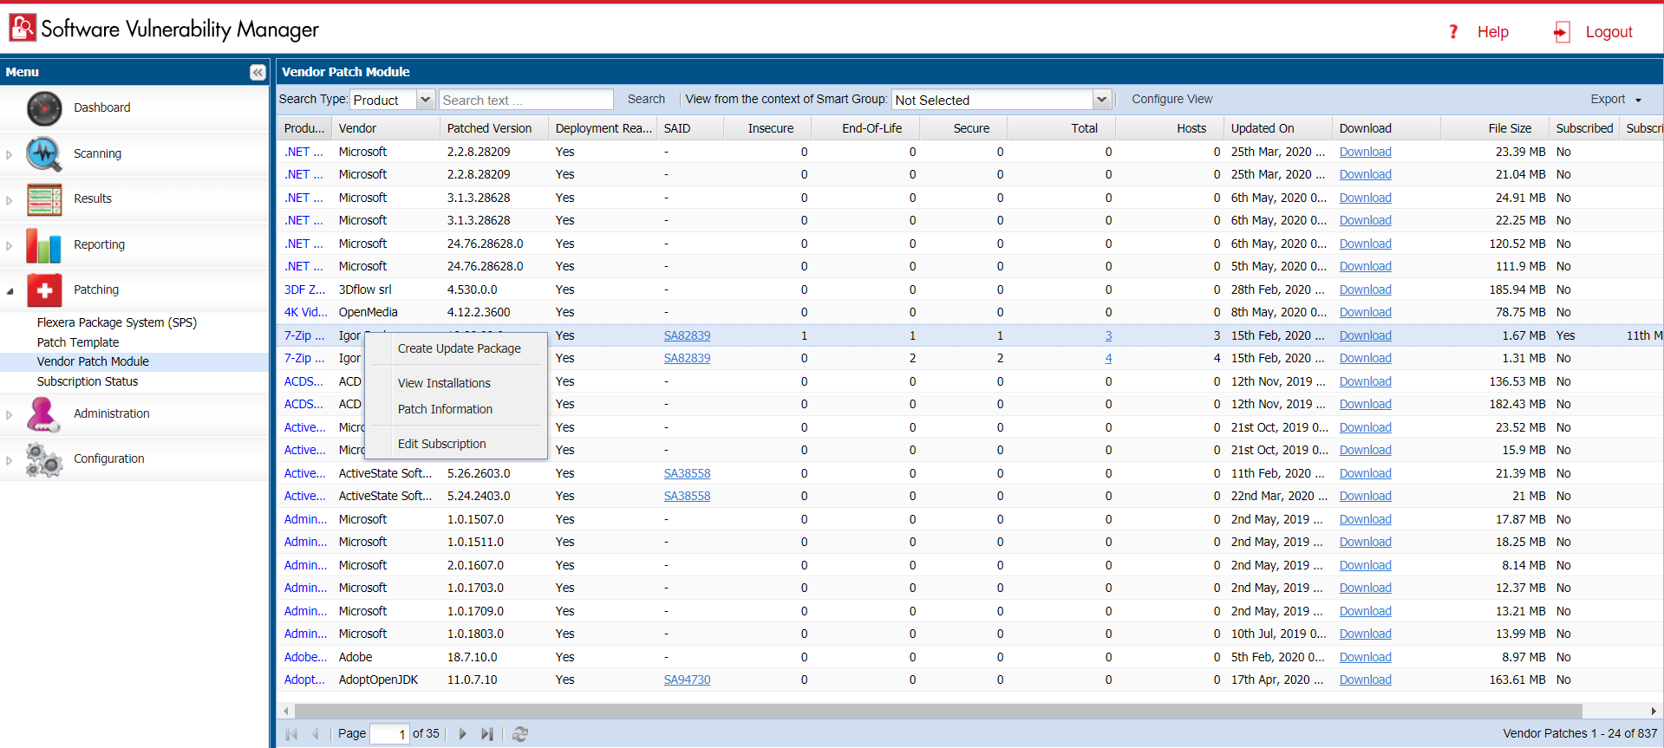Click the SA94730 advisory link
Image resolution: width=1664 pixels, height=748 pixels.
click(687, 680)
